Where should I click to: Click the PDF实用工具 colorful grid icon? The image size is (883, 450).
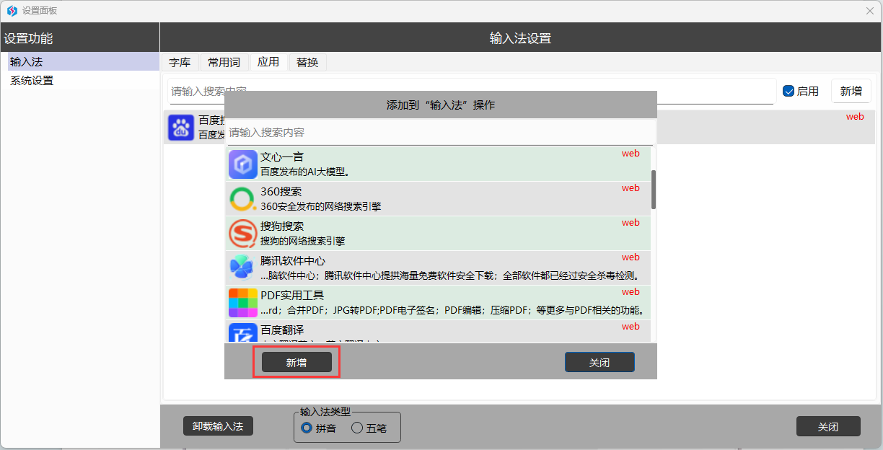[242, 303]
